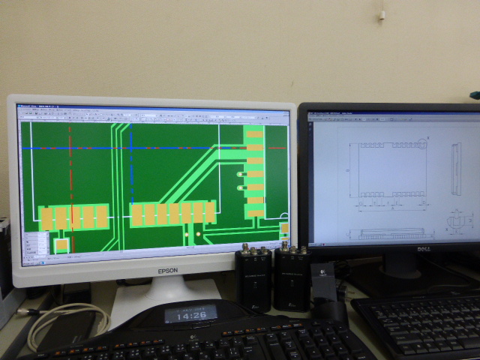The width and height of the screenshot is (480, 360).
Task: Click the Visio taskbar button on Epson monitor
Action: [43, 262]
